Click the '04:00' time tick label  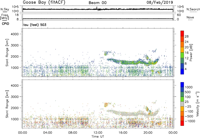(x=48, y=133)
